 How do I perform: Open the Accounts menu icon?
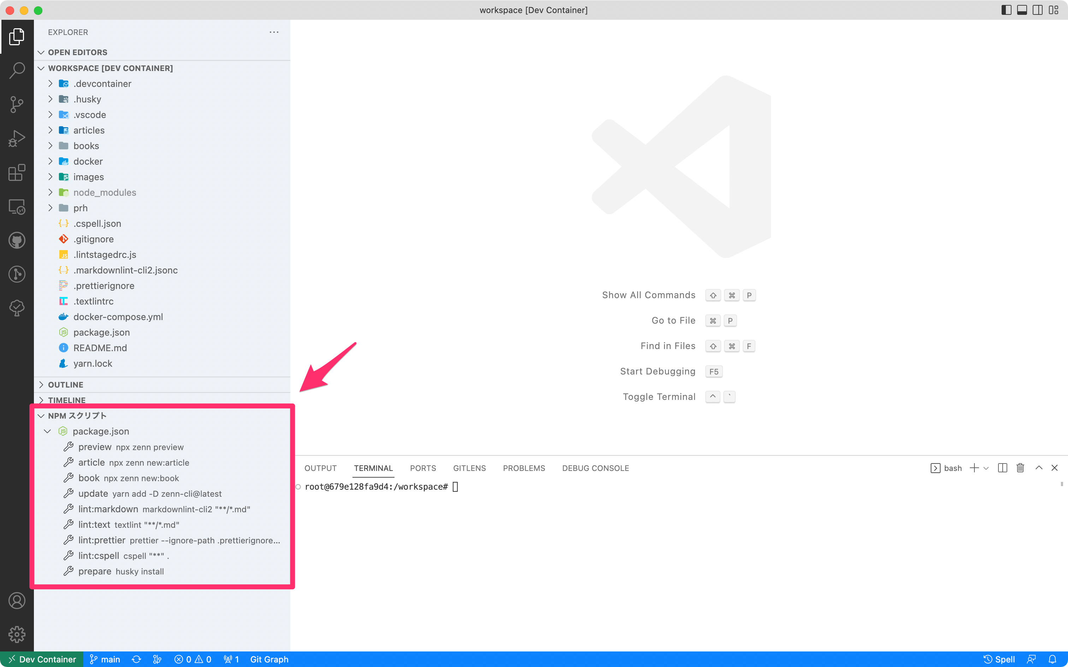click(17, 600)
